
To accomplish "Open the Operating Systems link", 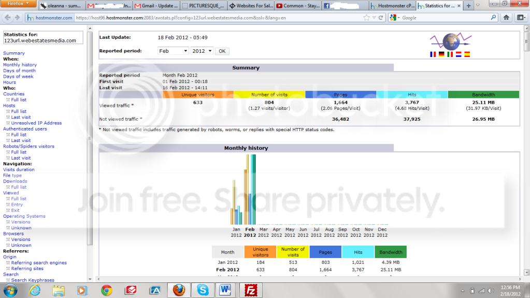I will click(24, 216).
